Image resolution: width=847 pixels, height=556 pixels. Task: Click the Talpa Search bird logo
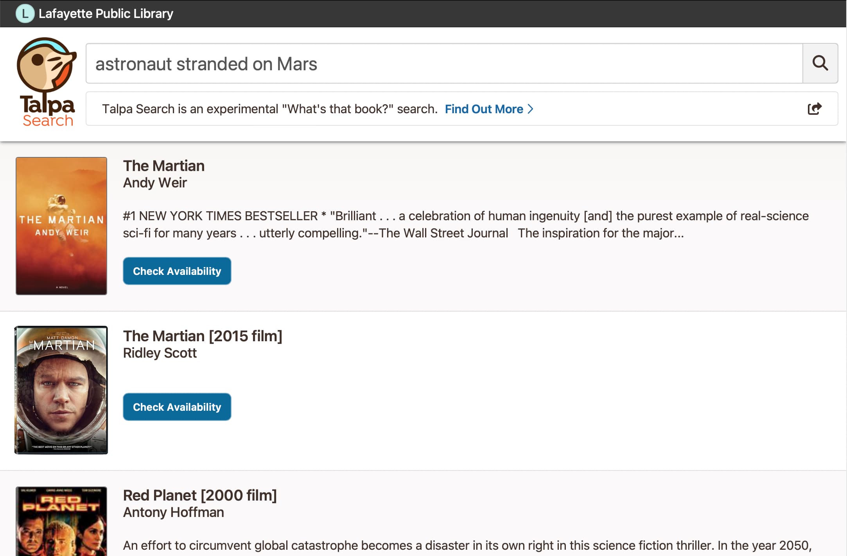click(47, 82)
